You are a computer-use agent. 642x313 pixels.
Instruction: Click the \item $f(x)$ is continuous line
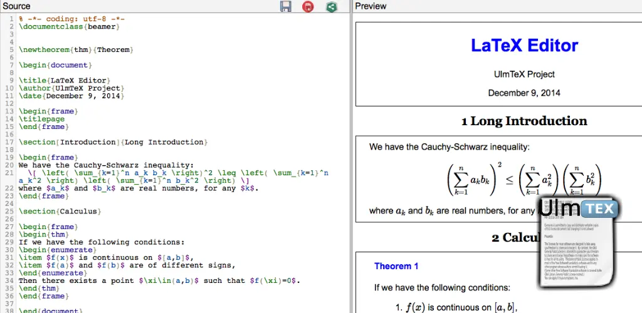pos(106,257)
